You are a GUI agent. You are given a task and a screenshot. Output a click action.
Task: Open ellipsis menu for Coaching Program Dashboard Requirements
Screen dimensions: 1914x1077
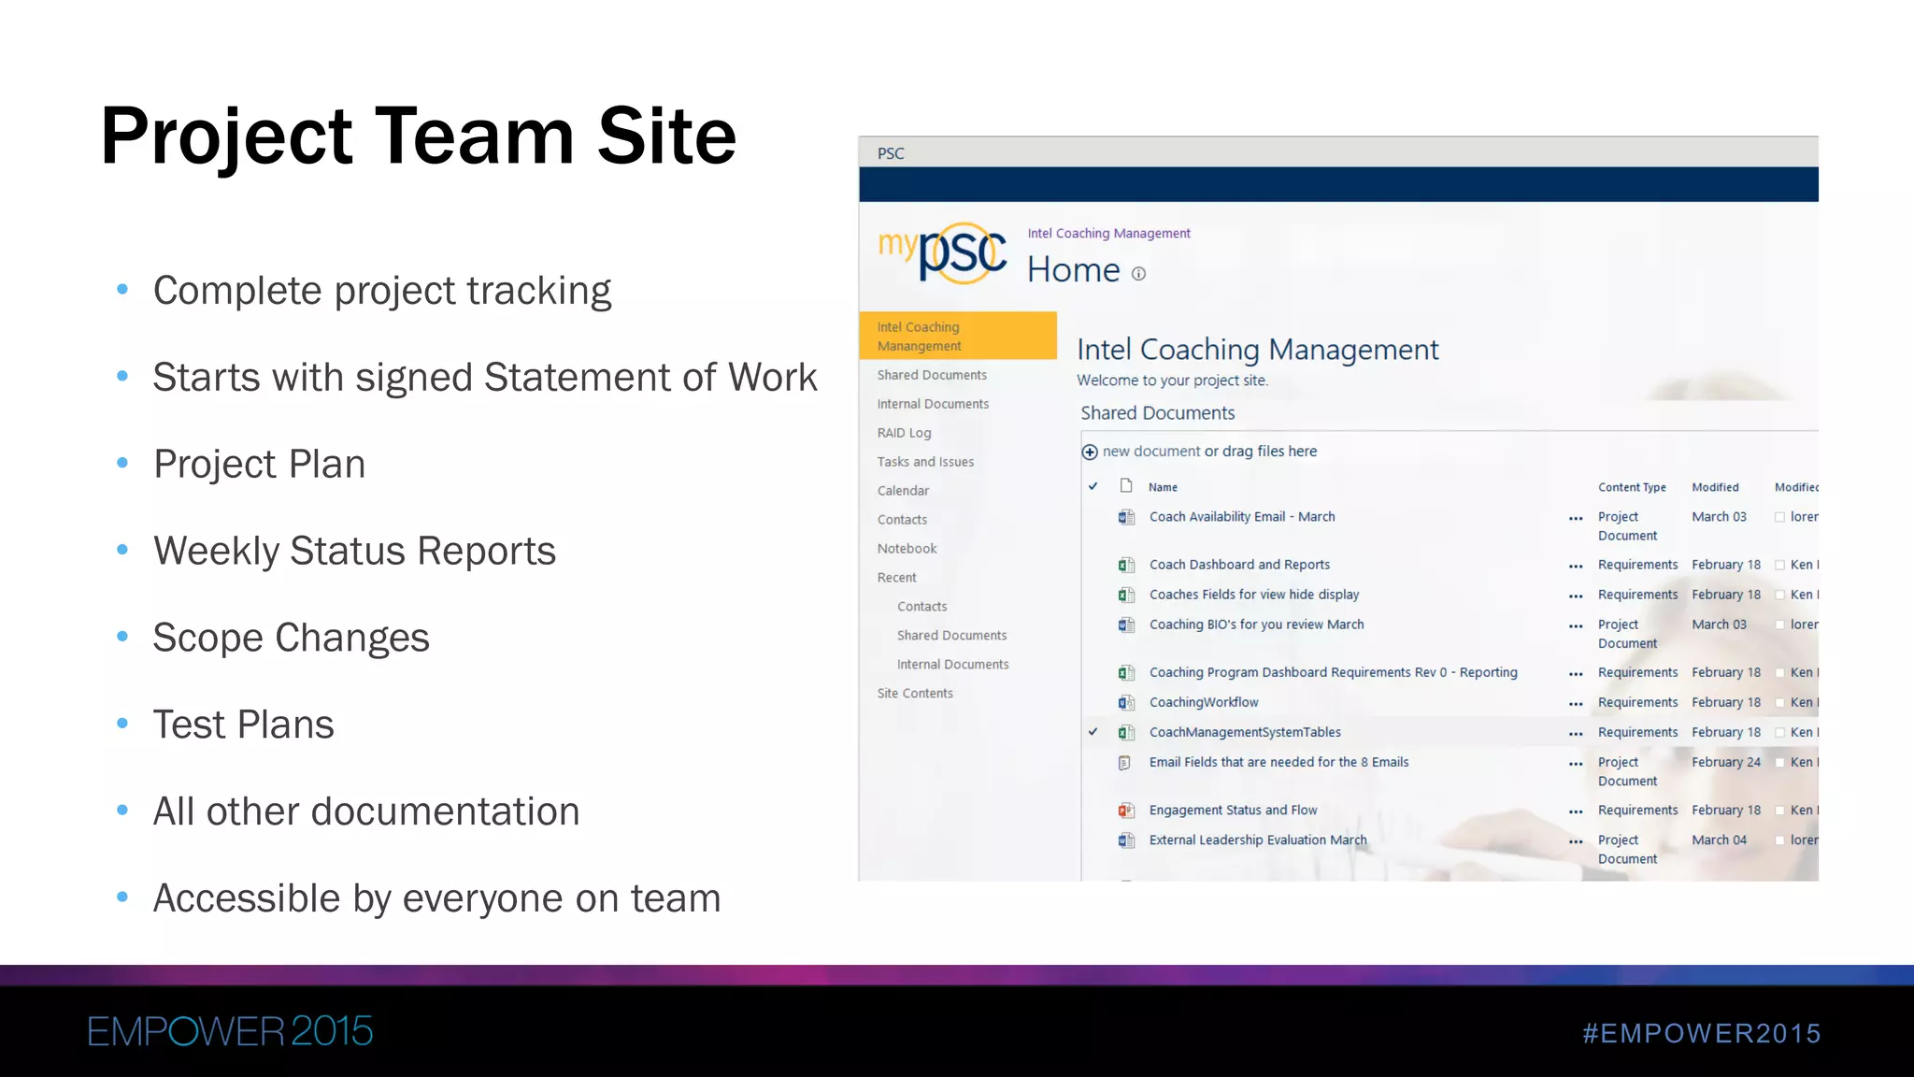1576,674
